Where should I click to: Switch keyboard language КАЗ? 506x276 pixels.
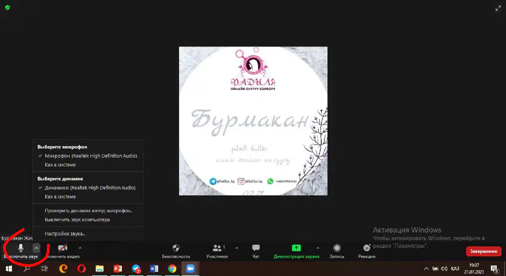pos(455,268)
